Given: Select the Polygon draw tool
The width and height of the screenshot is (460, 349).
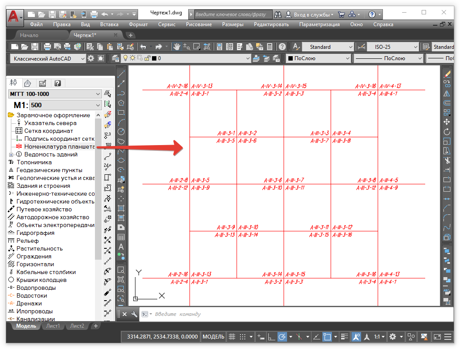Looking at the screenshot, I should coord(121,103).
